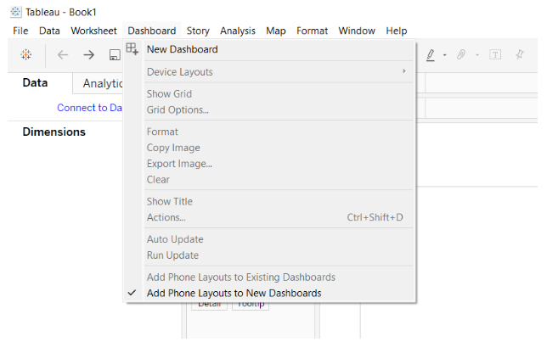Screen dimensions: 547x342
Task: Click the show mark labels icon
Action: click(x=494, y=54)
